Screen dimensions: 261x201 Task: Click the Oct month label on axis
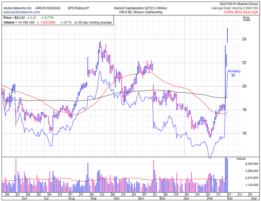tap(117, 198)
